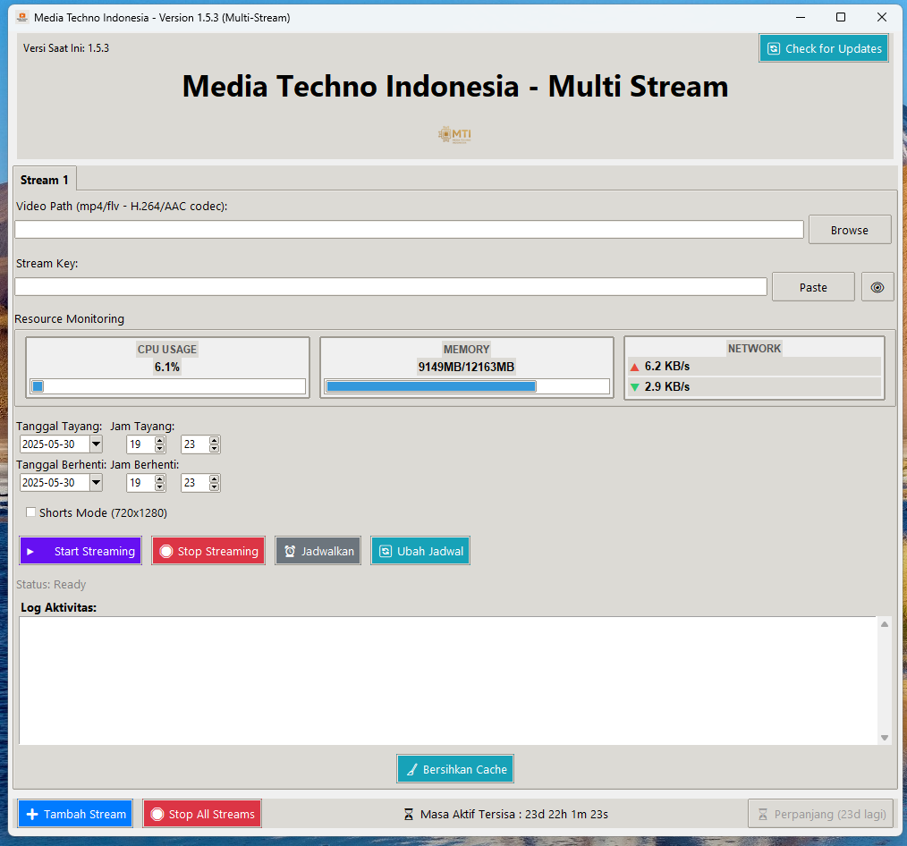Increase Jam Tayang minute value

point(214,440)
